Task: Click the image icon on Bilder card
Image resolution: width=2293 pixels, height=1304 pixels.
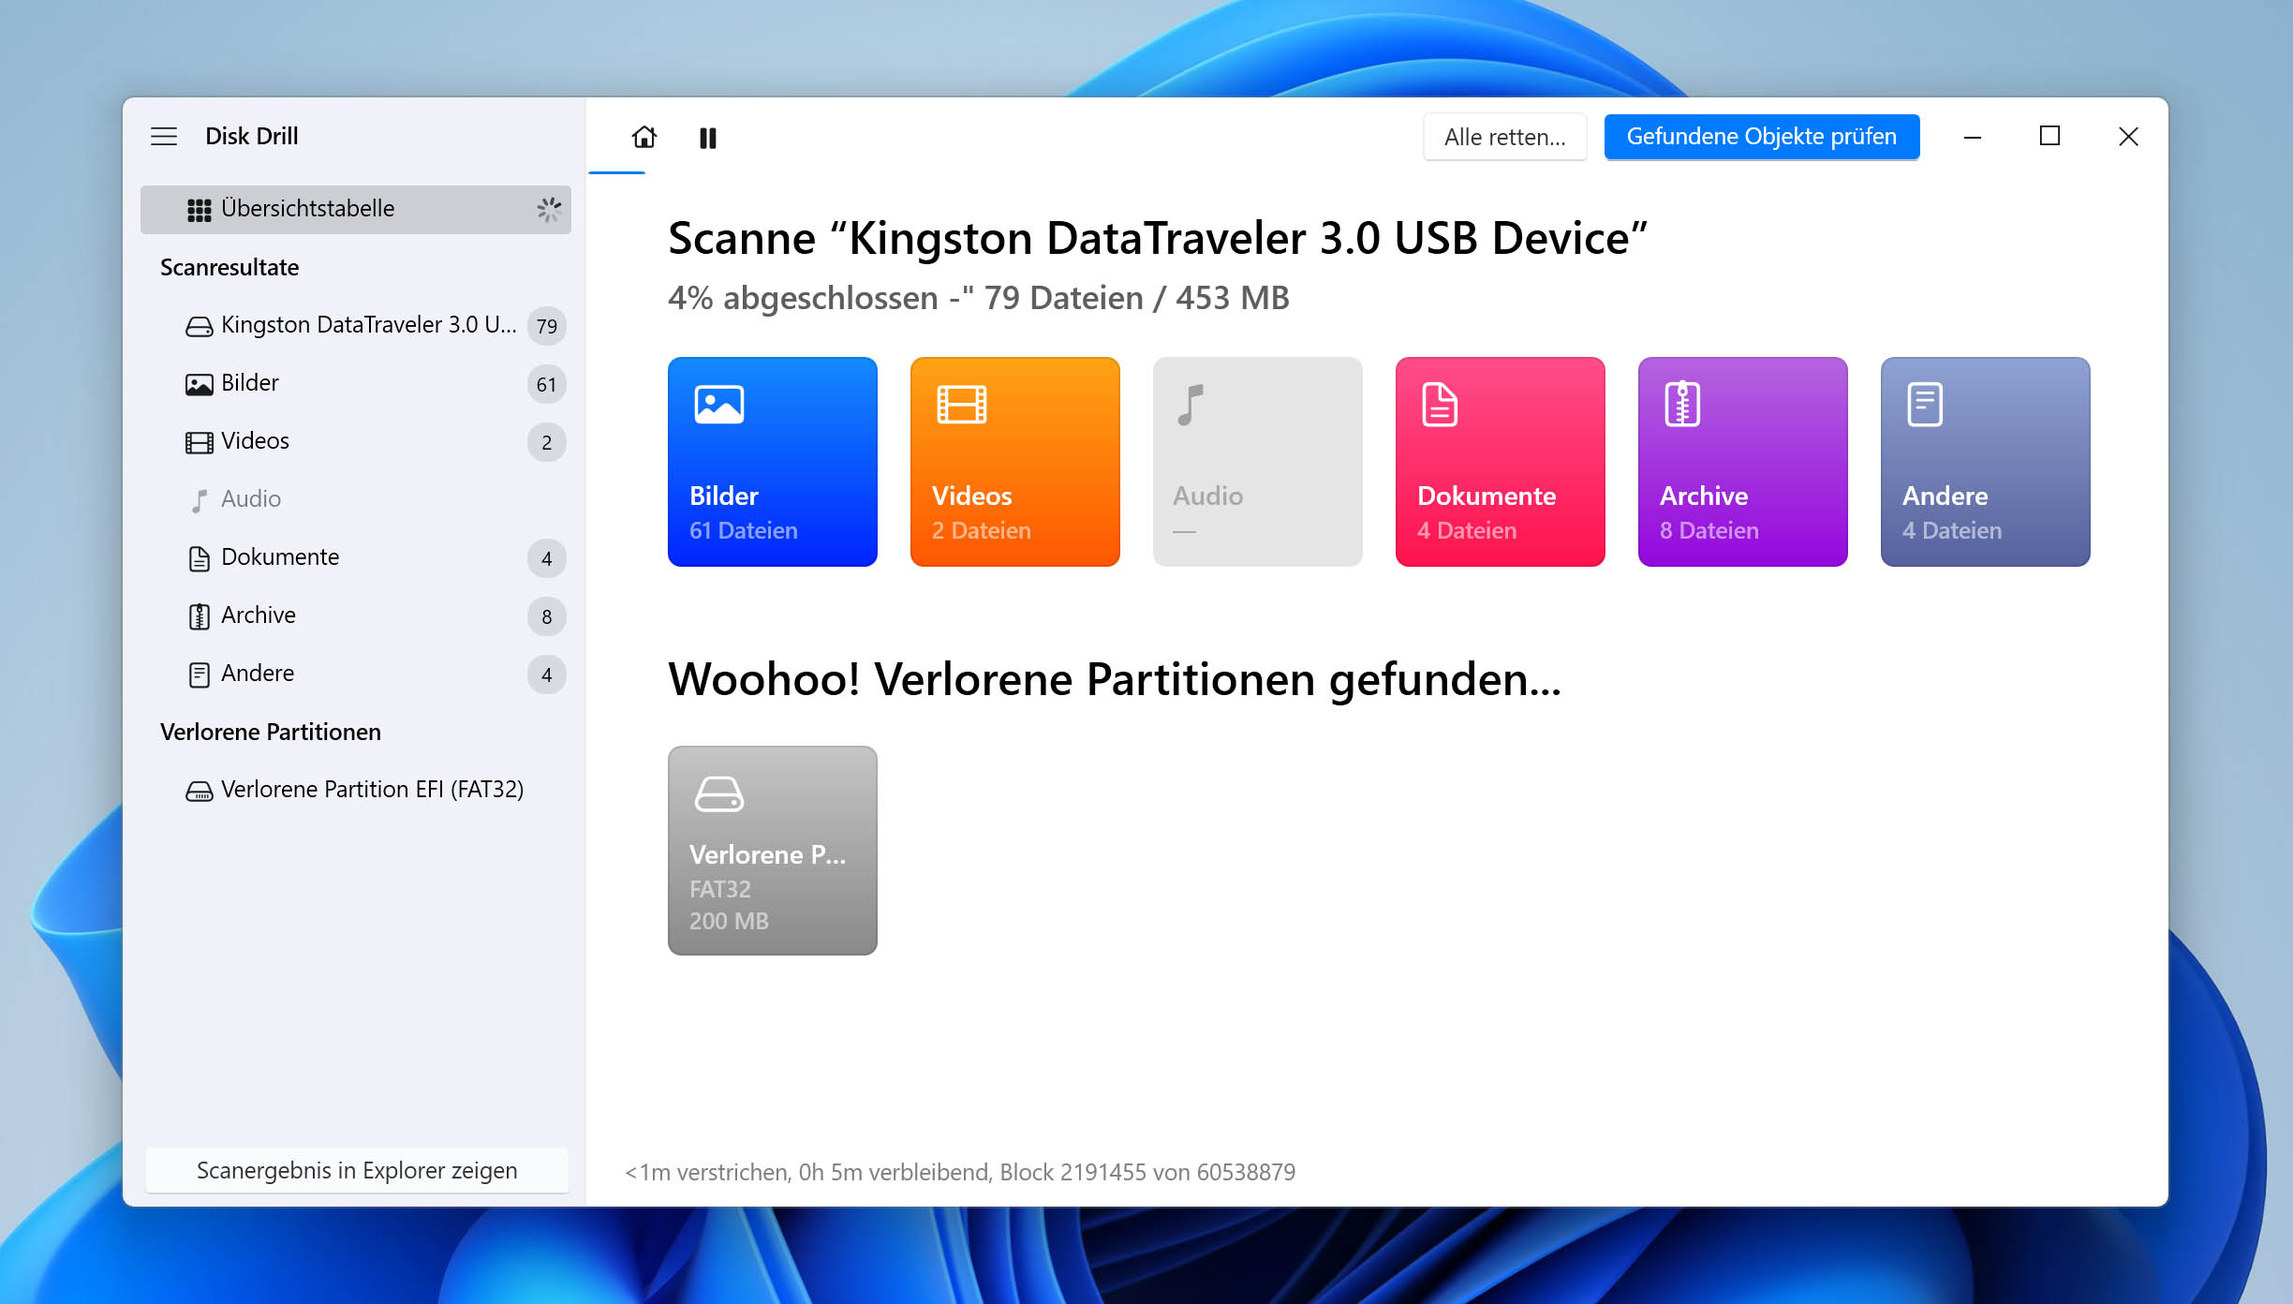Action: click(x=719, y=405)
